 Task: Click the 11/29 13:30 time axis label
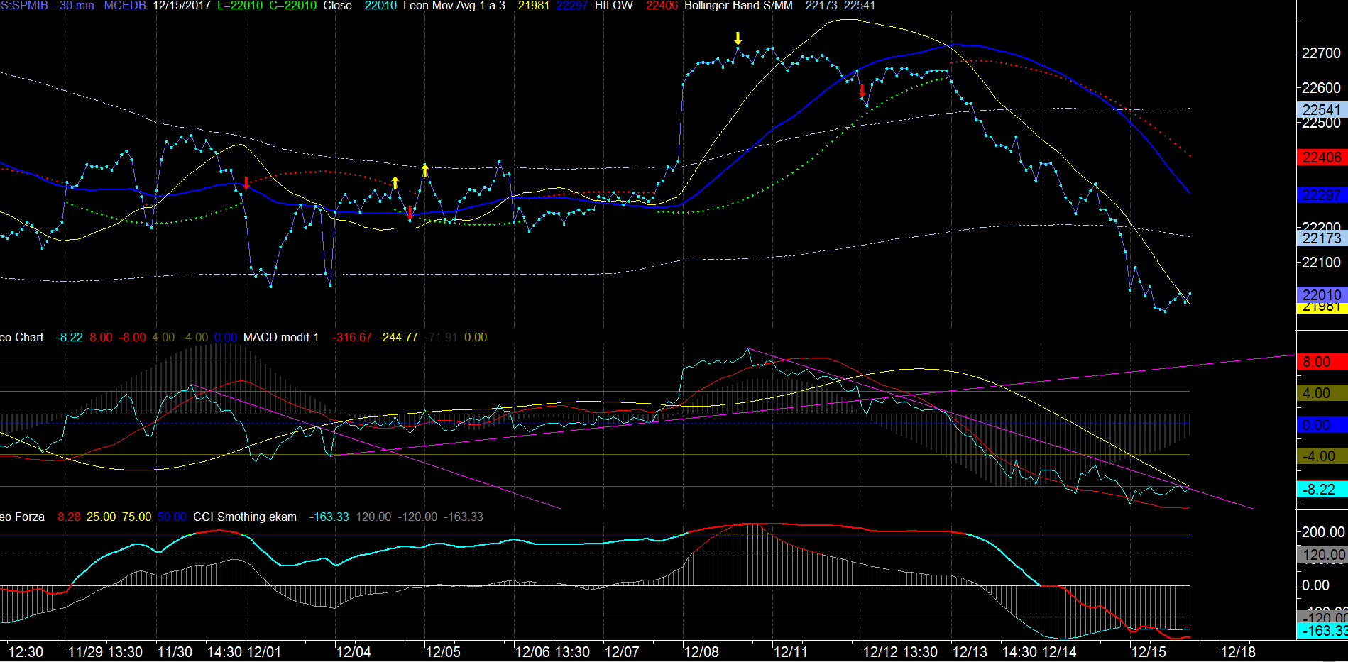(x=105, y=652)
